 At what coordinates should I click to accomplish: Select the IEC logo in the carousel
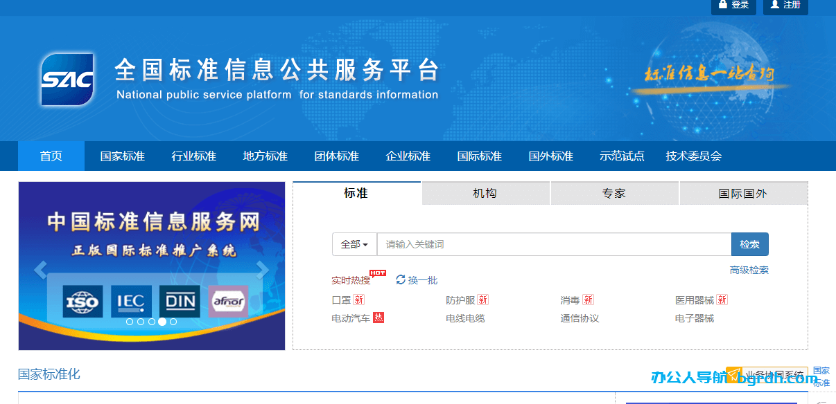132,301
